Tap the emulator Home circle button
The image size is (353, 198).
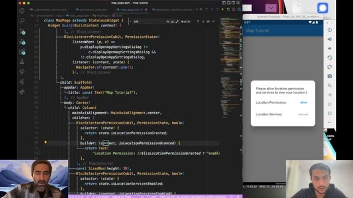[330, 104]
